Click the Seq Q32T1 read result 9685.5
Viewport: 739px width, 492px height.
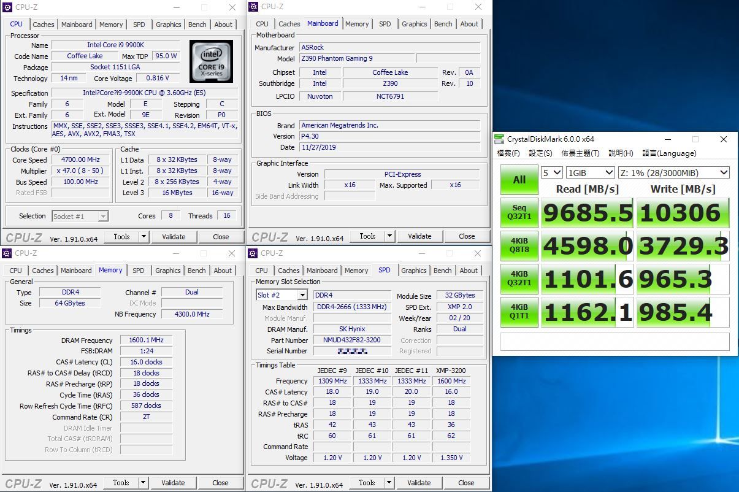[x=588, y=213]
